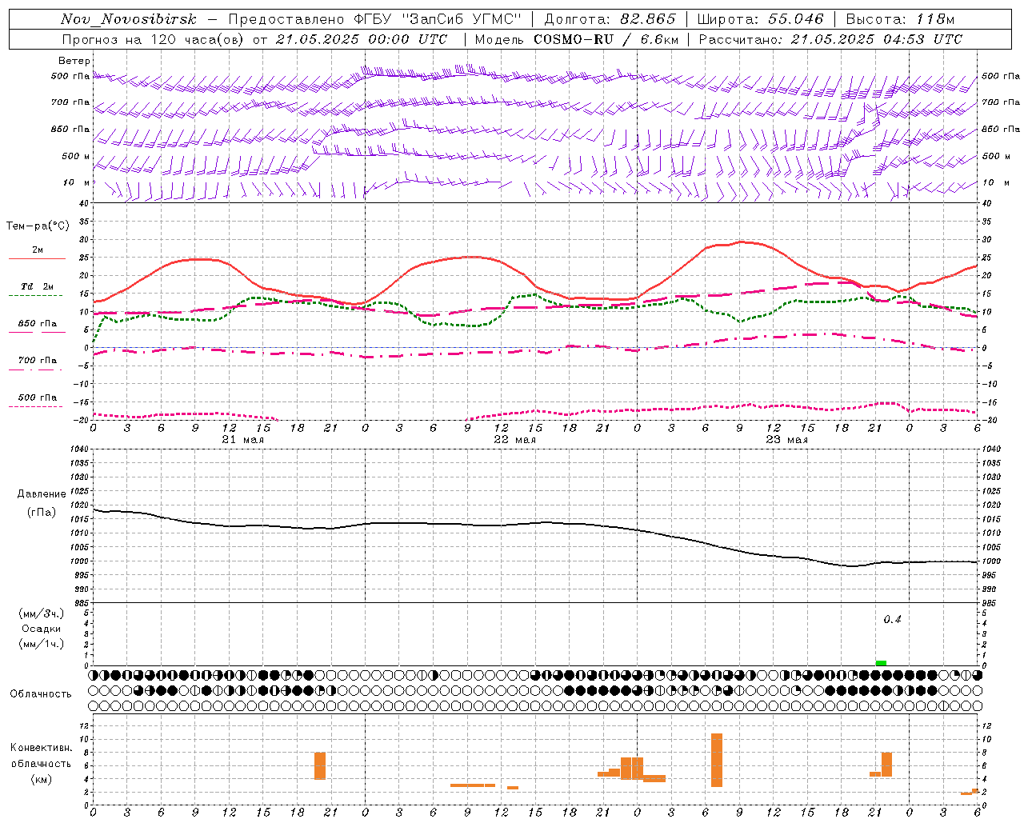Click the 'Облачность' cloud cover label

41,694
